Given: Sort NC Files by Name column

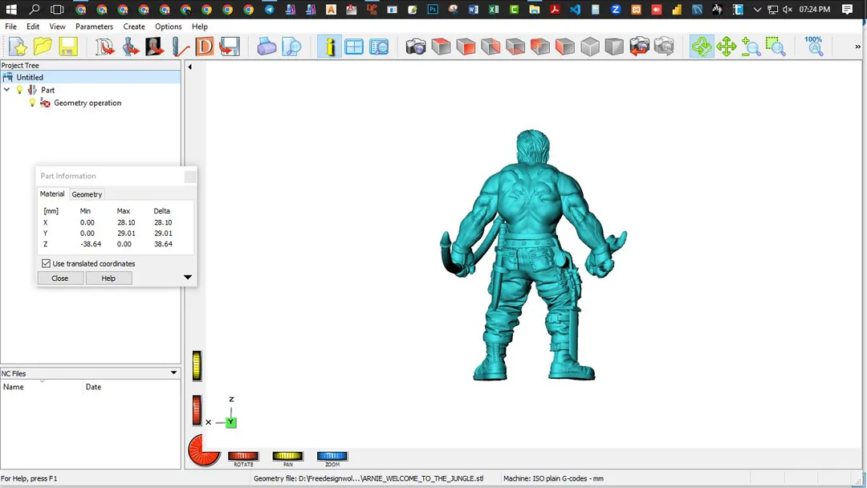Looking at the screenshot, I should 42,387.
